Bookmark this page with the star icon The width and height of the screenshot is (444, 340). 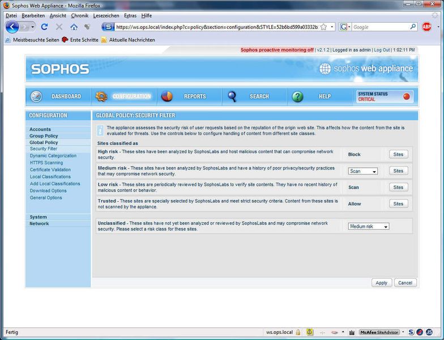click(x=324, y=27)
